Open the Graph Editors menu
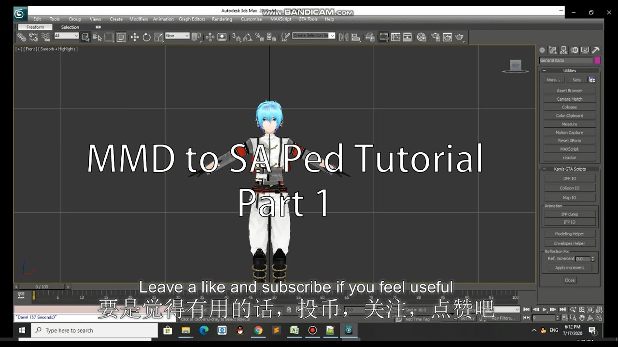The image size is (618, 347). [x=192, y=19]
